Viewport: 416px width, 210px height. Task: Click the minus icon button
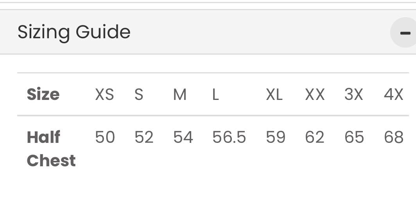pyautogui.click(x=405, y=33)
